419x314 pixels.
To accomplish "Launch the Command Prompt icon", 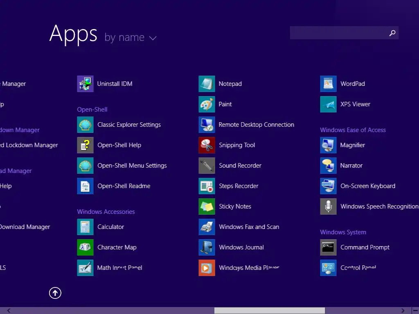I will click(x=329, y=247).
